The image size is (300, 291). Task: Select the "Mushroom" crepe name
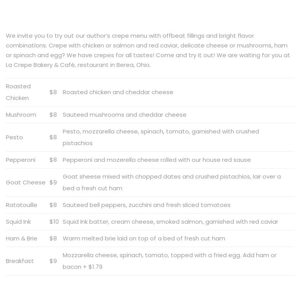click(21, 115)
